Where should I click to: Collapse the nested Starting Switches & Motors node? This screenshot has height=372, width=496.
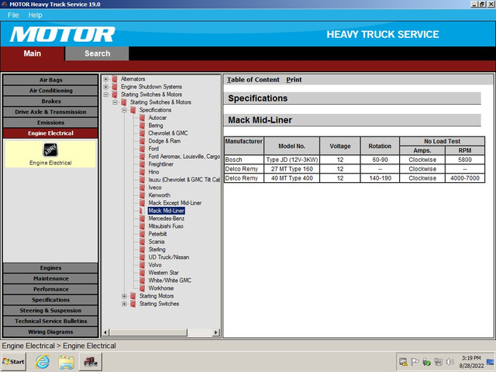(x=115, y=102)
